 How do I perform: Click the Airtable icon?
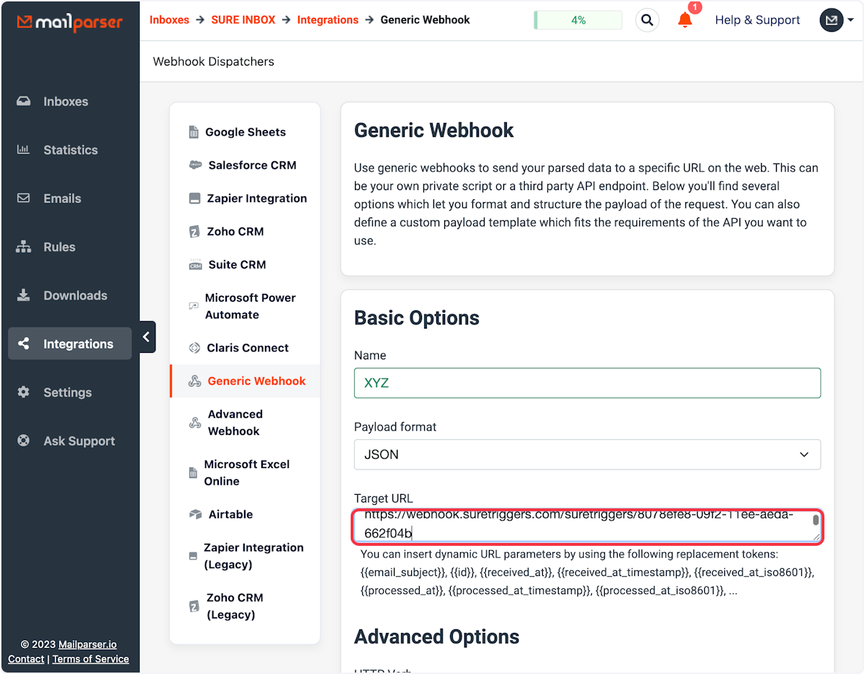pyautogui.click(x=195, y=515)
